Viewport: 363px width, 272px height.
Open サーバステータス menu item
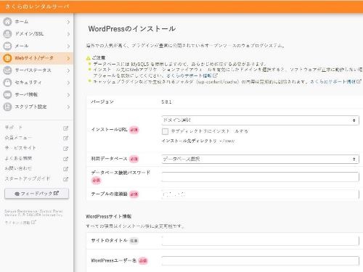[x=36, y=70]
